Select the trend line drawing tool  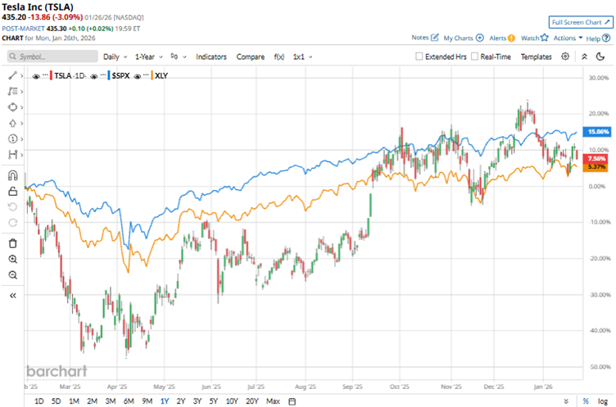pos(12,75)
